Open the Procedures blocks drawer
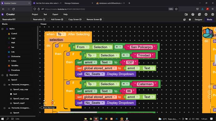The image size is (216, 121). [15, 70]
